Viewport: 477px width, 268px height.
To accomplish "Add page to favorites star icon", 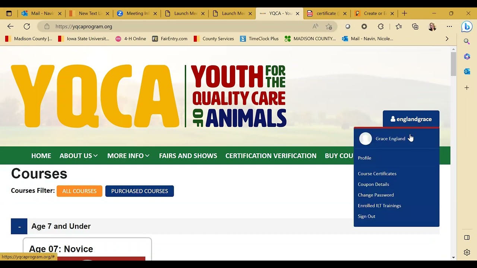I will 329,26.
